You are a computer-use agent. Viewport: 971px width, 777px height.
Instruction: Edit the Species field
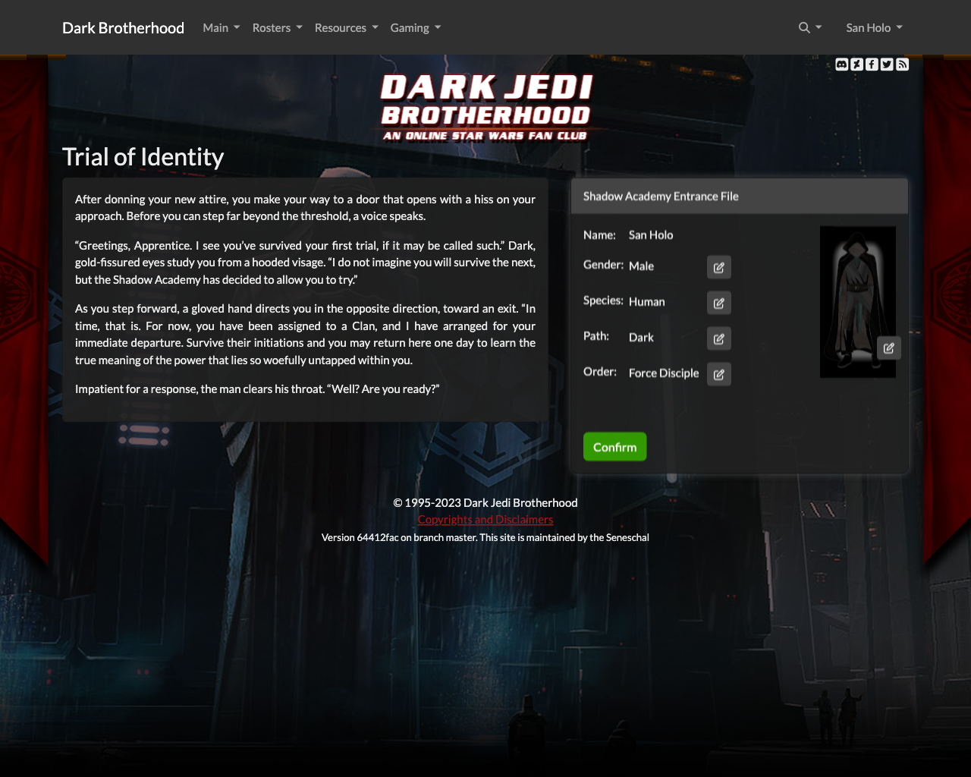(x=719, y=303)
